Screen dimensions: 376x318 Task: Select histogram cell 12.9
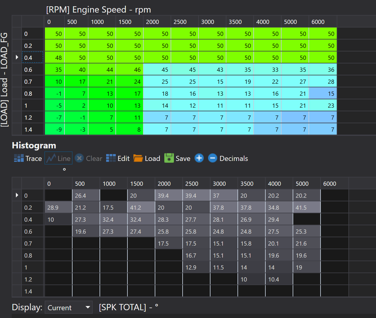point(196,267)
